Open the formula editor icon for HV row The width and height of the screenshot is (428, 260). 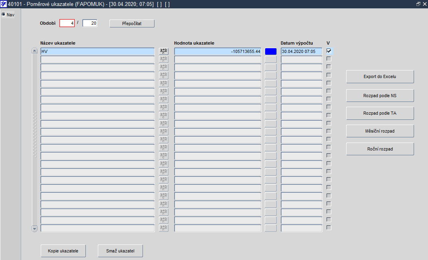click(164, 51)
